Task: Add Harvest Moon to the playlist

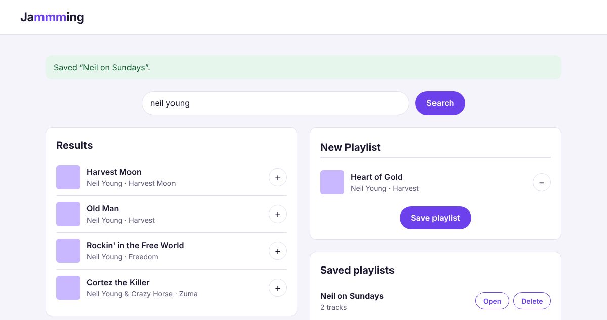Action: point(278,177)
